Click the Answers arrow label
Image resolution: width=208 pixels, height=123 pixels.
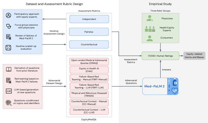click(166, 70)
